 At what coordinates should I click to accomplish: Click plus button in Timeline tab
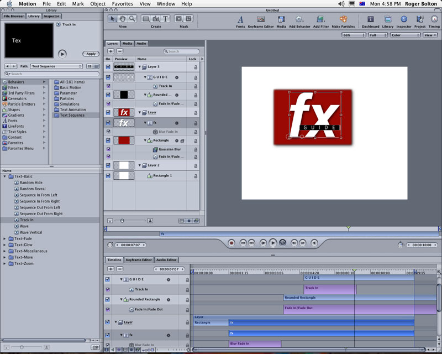pyautogui.click(x=111, y=269)
